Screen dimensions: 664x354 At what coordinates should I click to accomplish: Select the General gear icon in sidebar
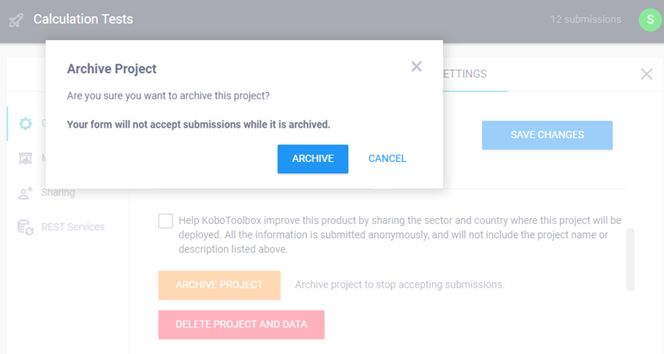[26, 123]
